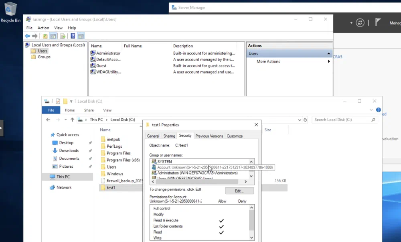Open the Previous Versions tab
Screen dimensions: 401x242
click(x=209, y=136)
